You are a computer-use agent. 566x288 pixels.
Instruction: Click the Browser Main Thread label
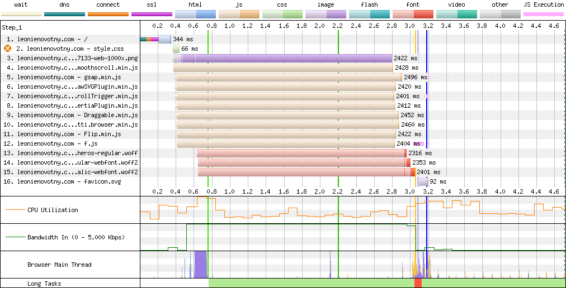[59, 265]
